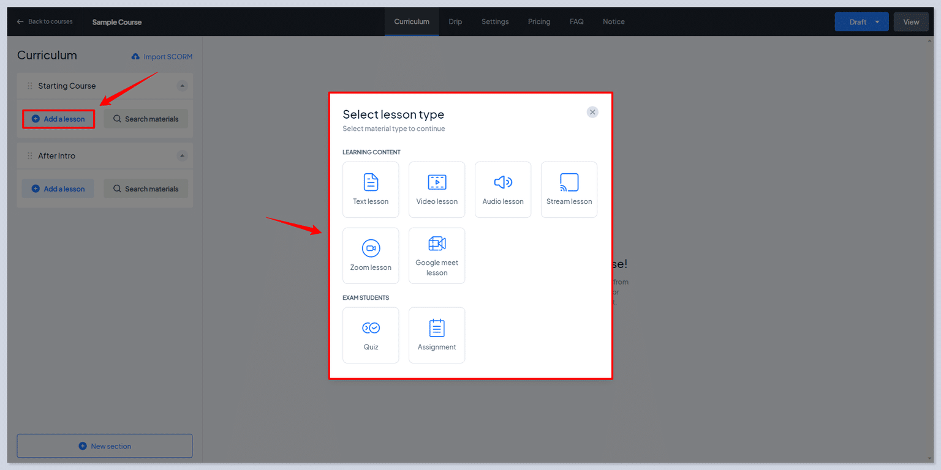Add a lesson to After Intro
Image resolution: width=941 pixels, height=470 pixels.
pos(58,188)
